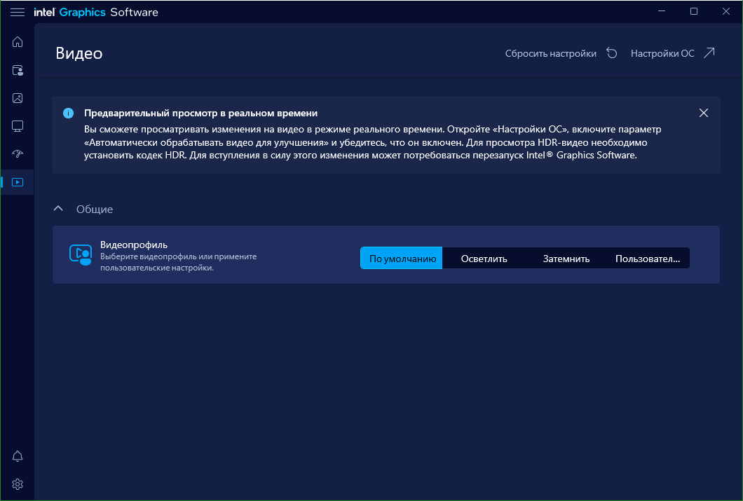Collapse the Общие section chevron
743x501 pixels.
pyautogui.click(x=58, y=208)
